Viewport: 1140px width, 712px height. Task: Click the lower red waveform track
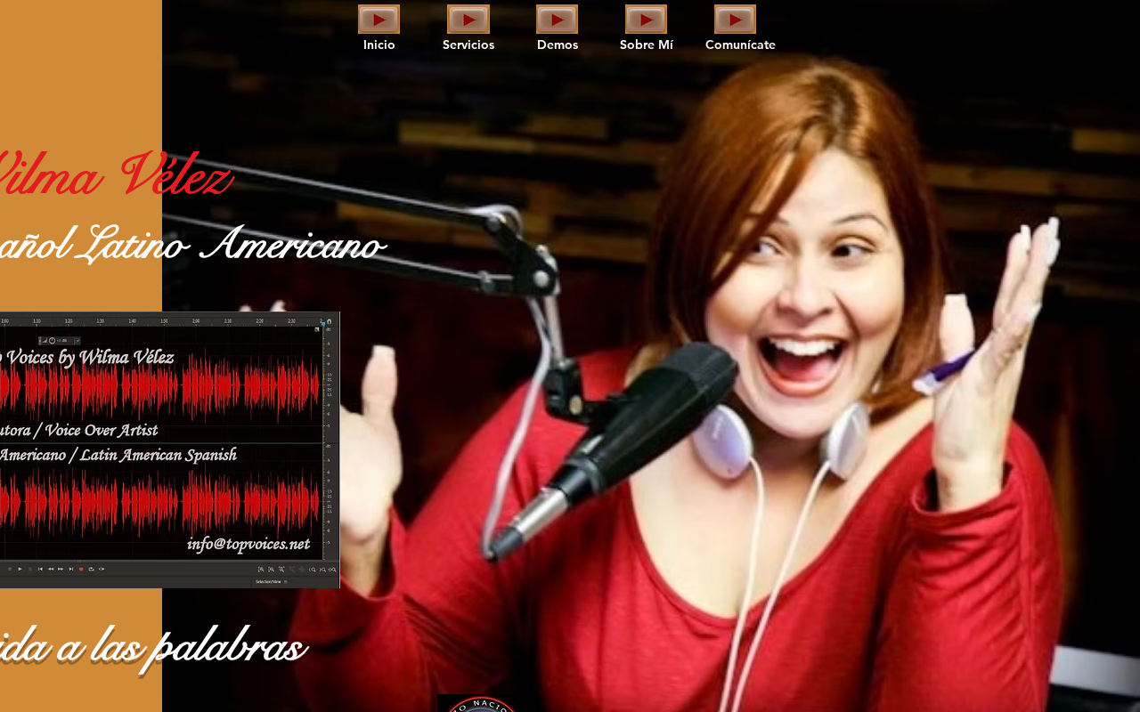pos(159,503)
